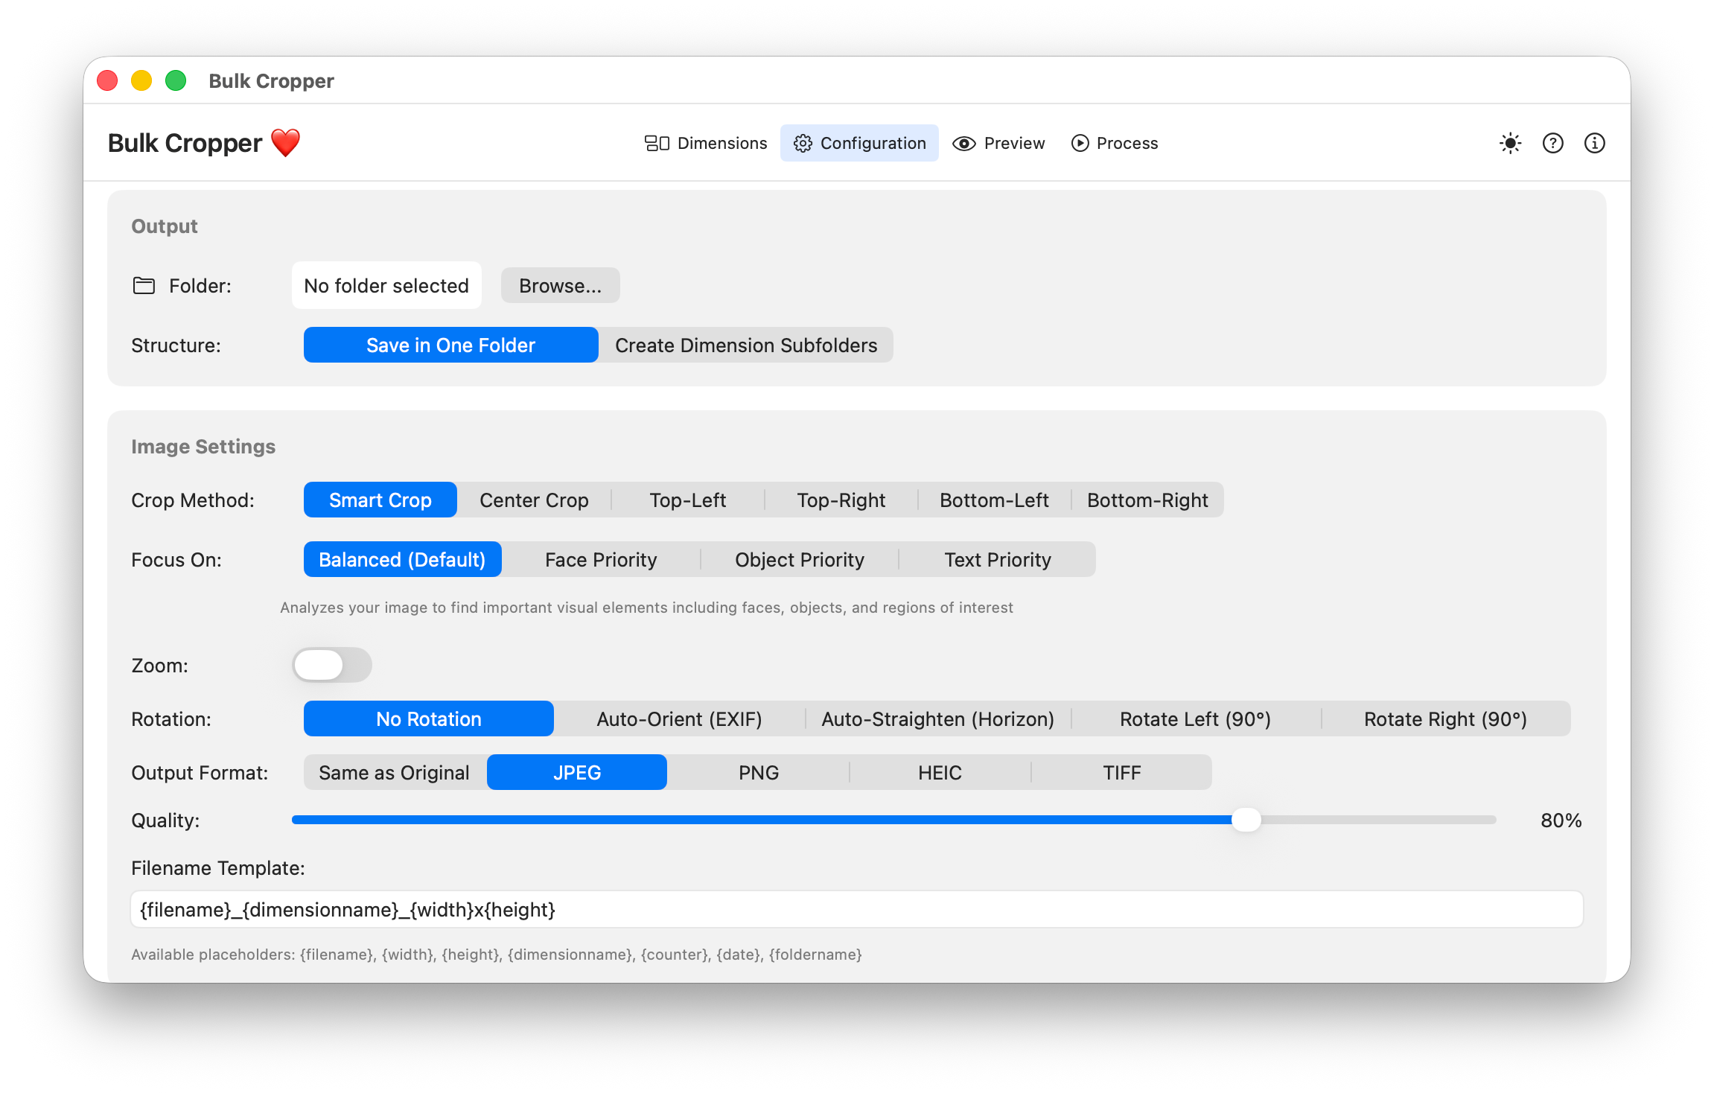Choose Center Crop method
The height and width of the screenshot is (1093, 1714).
534,500
